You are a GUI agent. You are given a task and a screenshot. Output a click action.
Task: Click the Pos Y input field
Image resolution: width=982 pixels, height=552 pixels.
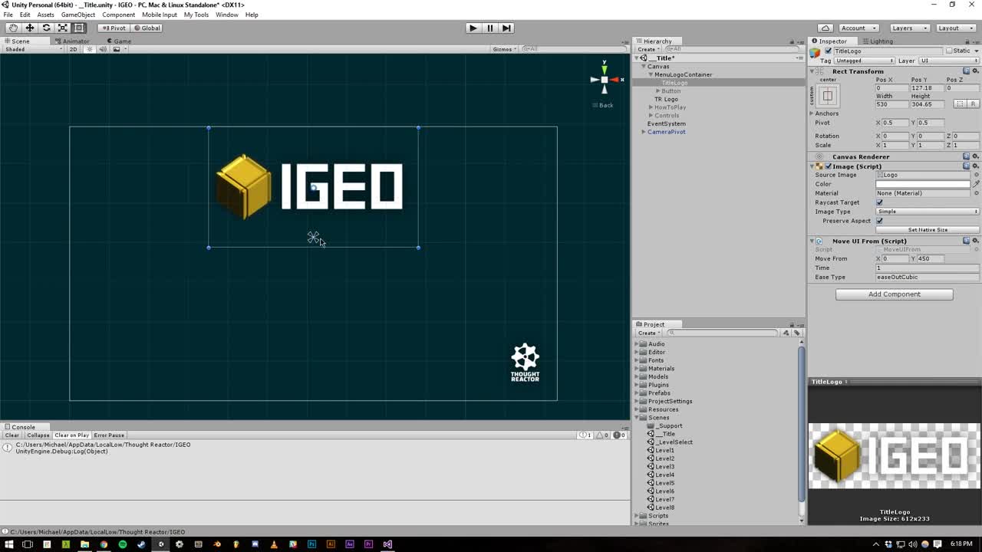click(927, 88)
